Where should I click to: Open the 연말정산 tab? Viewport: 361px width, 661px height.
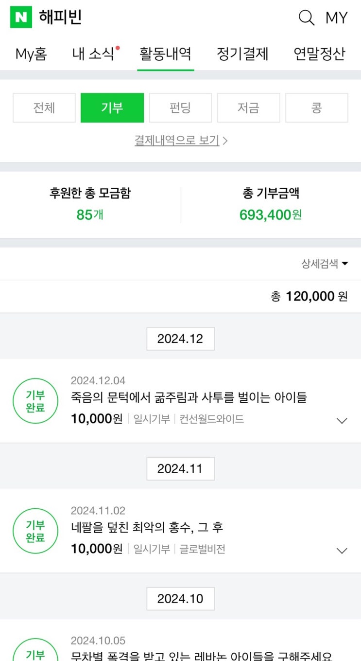319,54
